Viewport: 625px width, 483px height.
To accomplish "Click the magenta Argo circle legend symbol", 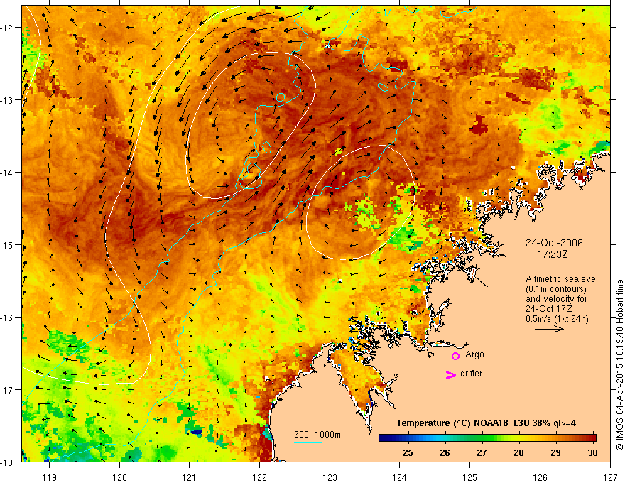I will point(455,356).
